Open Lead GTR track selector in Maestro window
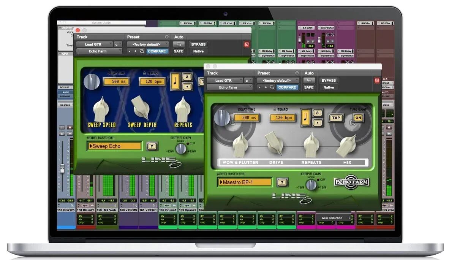 225,81
